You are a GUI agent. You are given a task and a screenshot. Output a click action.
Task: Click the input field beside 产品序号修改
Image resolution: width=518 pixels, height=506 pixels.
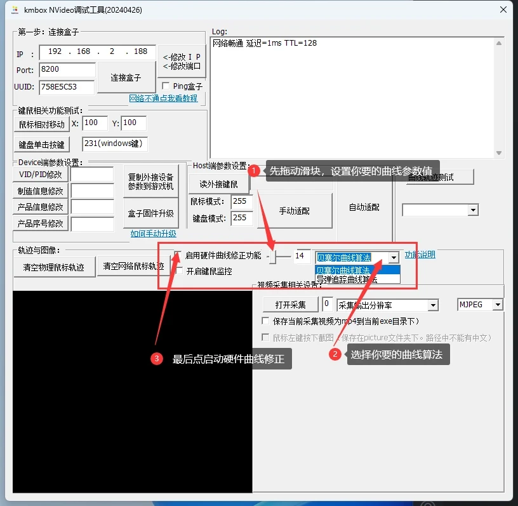[92, 223]
